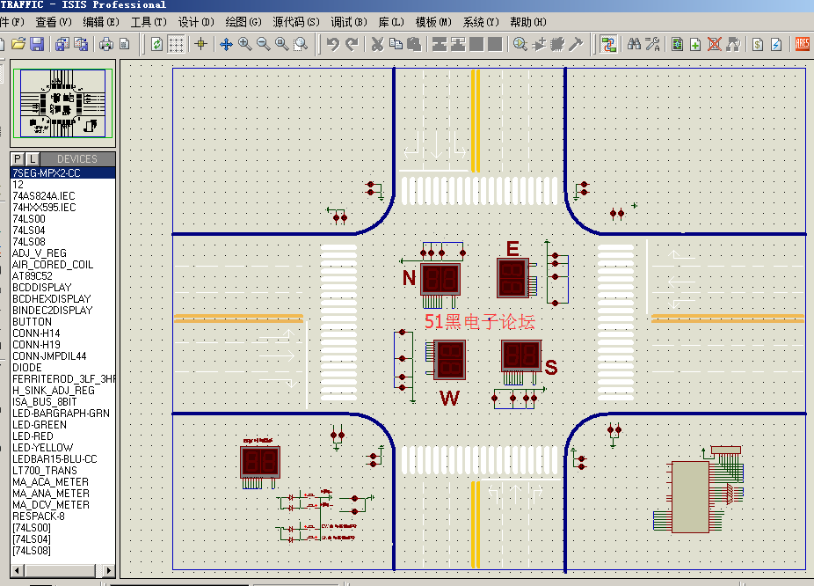Click the Decompose hammer icon
Viewport: 814px width, 586px height.
[576, 44]
